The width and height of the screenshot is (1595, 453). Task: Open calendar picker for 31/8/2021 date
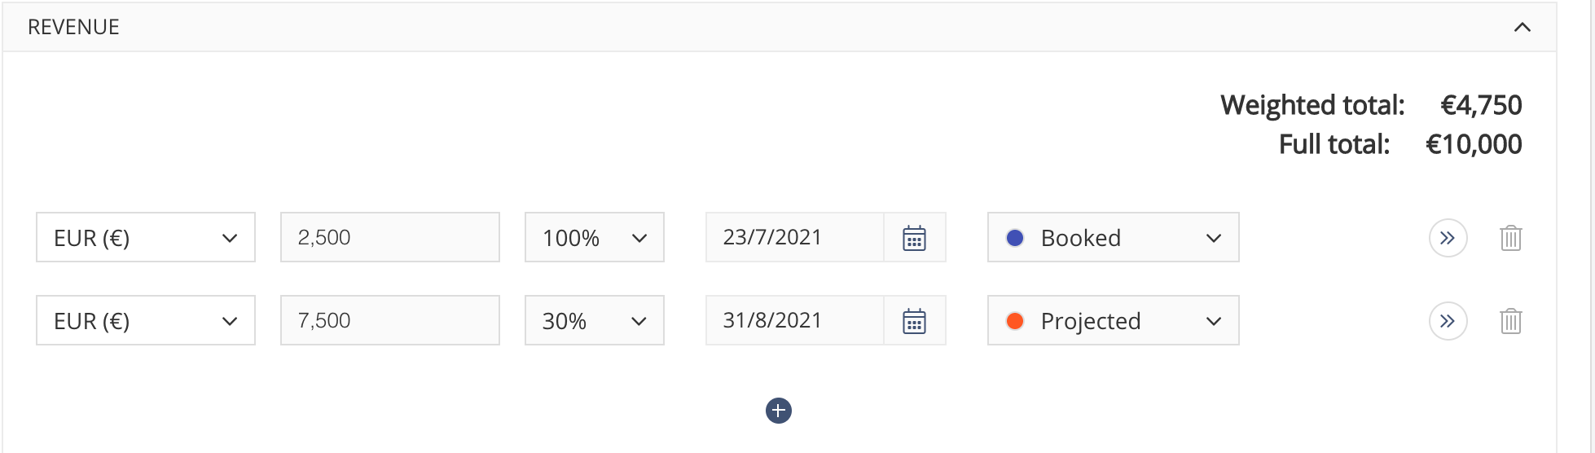915,321
